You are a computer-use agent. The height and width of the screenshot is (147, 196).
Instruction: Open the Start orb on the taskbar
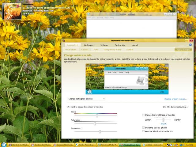click(4, 145)
